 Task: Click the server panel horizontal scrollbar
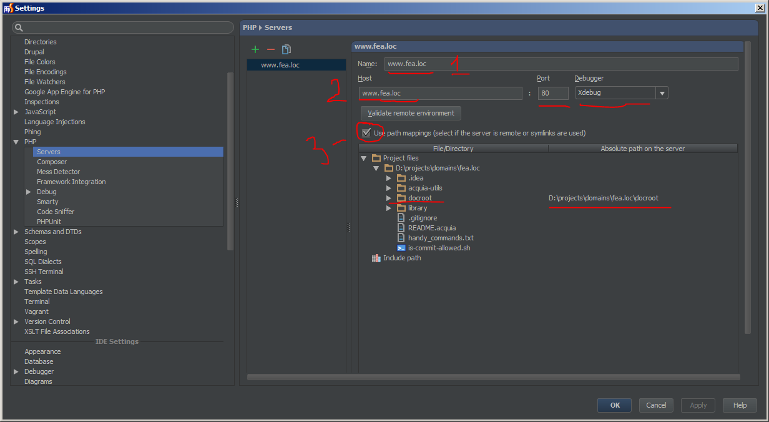click(x=493, y=377)
